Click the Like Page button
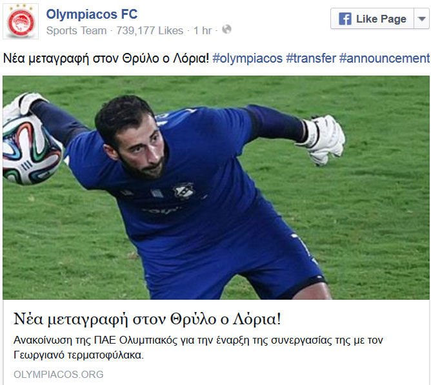This screenshot has width=431, height=385. tap(372, 19)
